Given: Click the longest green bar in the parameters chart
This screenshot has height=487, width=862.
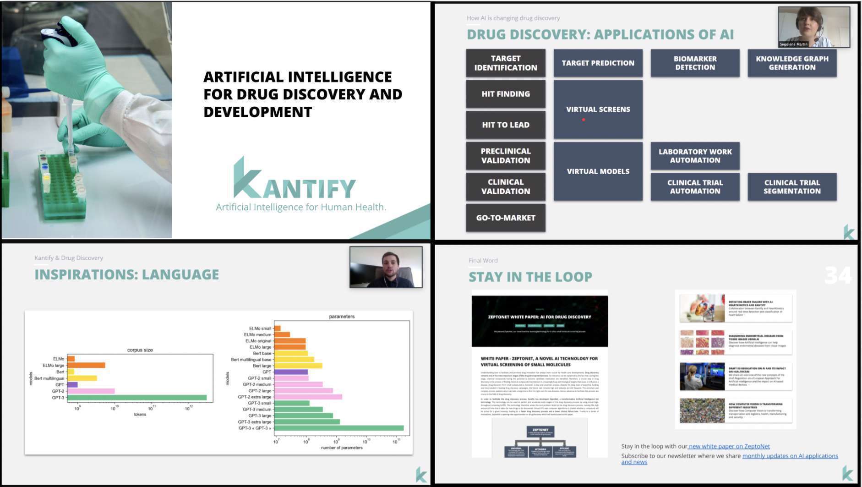Looking at the screenshot, I should pyautogui.click(x=339, y=428).
